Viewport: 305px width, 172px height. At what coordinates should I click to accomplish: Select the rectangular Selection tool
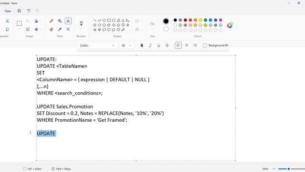coord(19,23)
